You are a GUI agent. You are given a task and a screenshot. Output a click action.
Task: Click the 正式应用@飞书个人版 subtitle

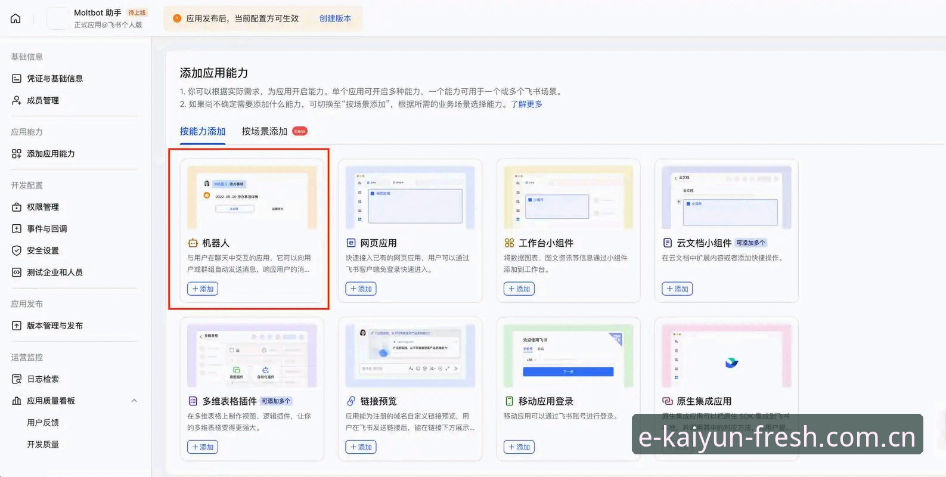(108, 25)
